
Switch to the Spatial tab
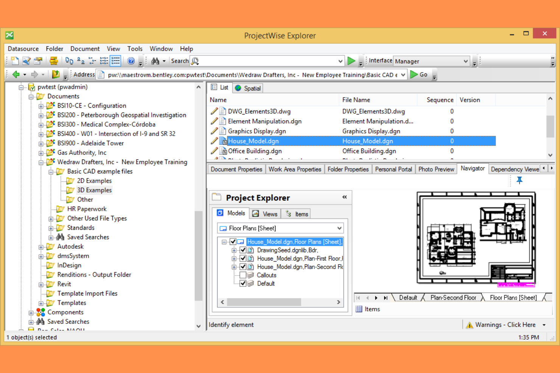click(x=247, y=88)
